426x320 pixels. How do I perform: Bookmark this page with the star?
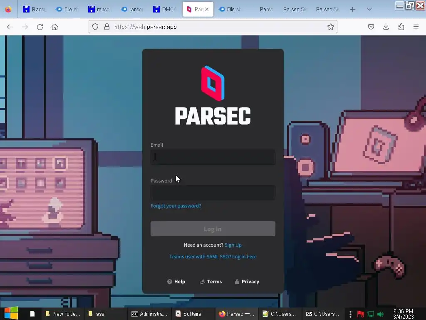tap(330, 27)
